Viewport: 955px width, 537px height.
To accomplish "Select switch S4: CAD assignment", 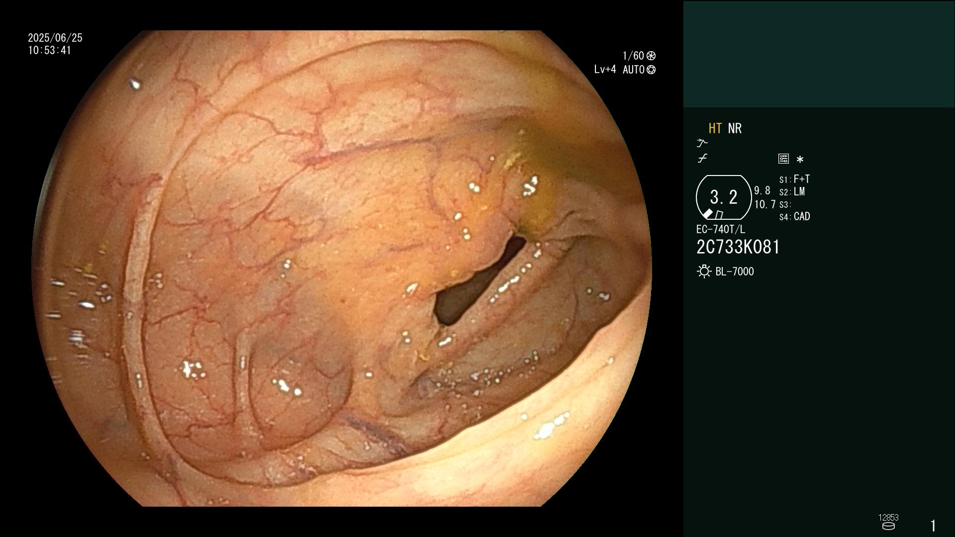I will 794,217.
